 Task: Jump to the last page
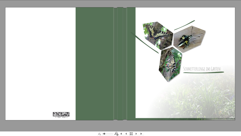click(x=141, y=134)
